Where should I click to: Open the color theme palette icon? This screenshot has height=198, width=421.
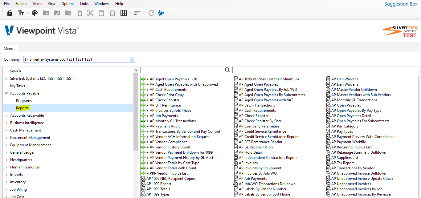pos(35,13)
